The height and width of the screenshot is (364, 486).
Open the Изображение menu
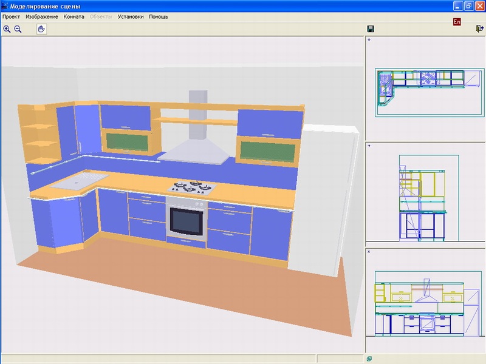point(42,16)
